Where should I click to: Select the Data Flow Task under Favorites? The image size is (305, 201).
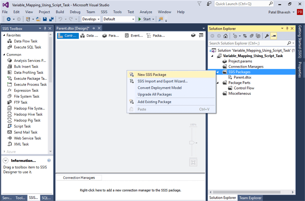click(x=26, y=41)
